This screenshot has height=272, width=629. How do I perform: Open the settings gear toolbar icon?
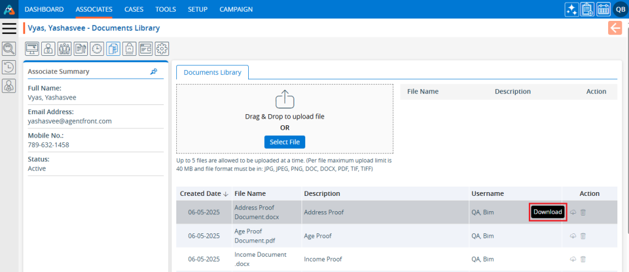point(162,49)
